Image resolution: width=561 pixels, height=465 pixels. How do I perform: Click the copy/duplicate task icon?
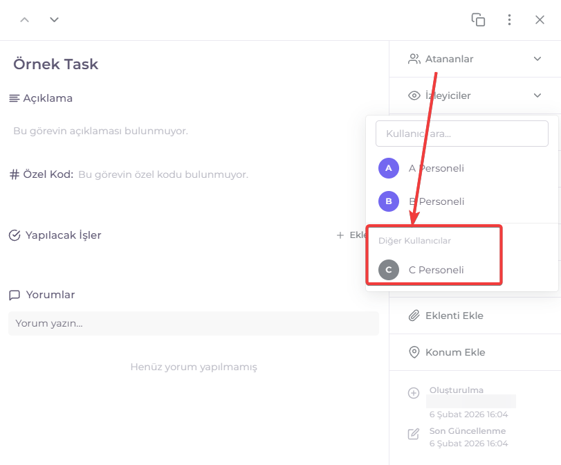(478, 19)
